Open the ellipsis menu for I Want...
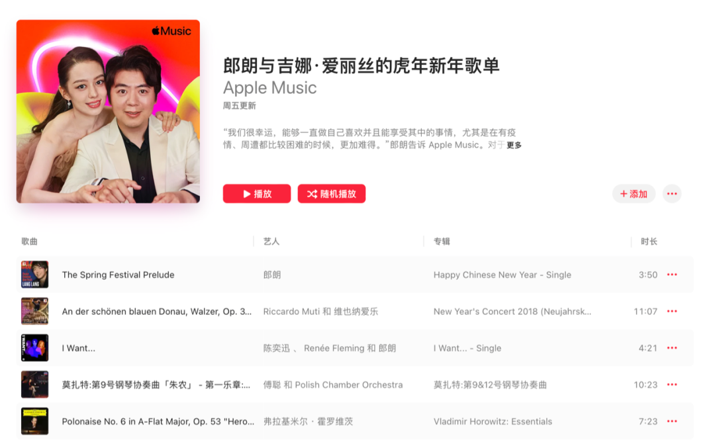 (672, 348)
